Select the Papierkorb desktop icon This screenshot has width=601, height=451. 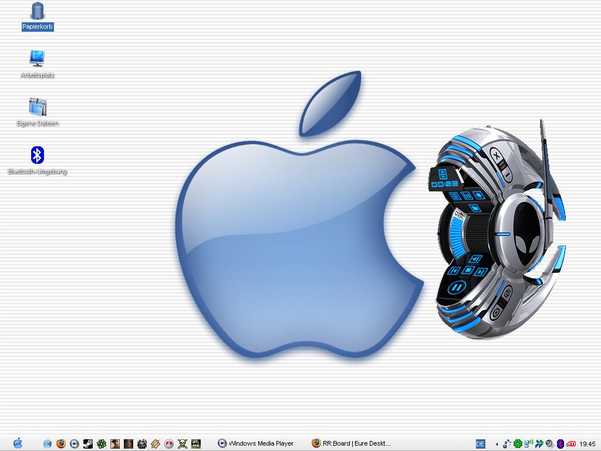[x=37, y=17]
